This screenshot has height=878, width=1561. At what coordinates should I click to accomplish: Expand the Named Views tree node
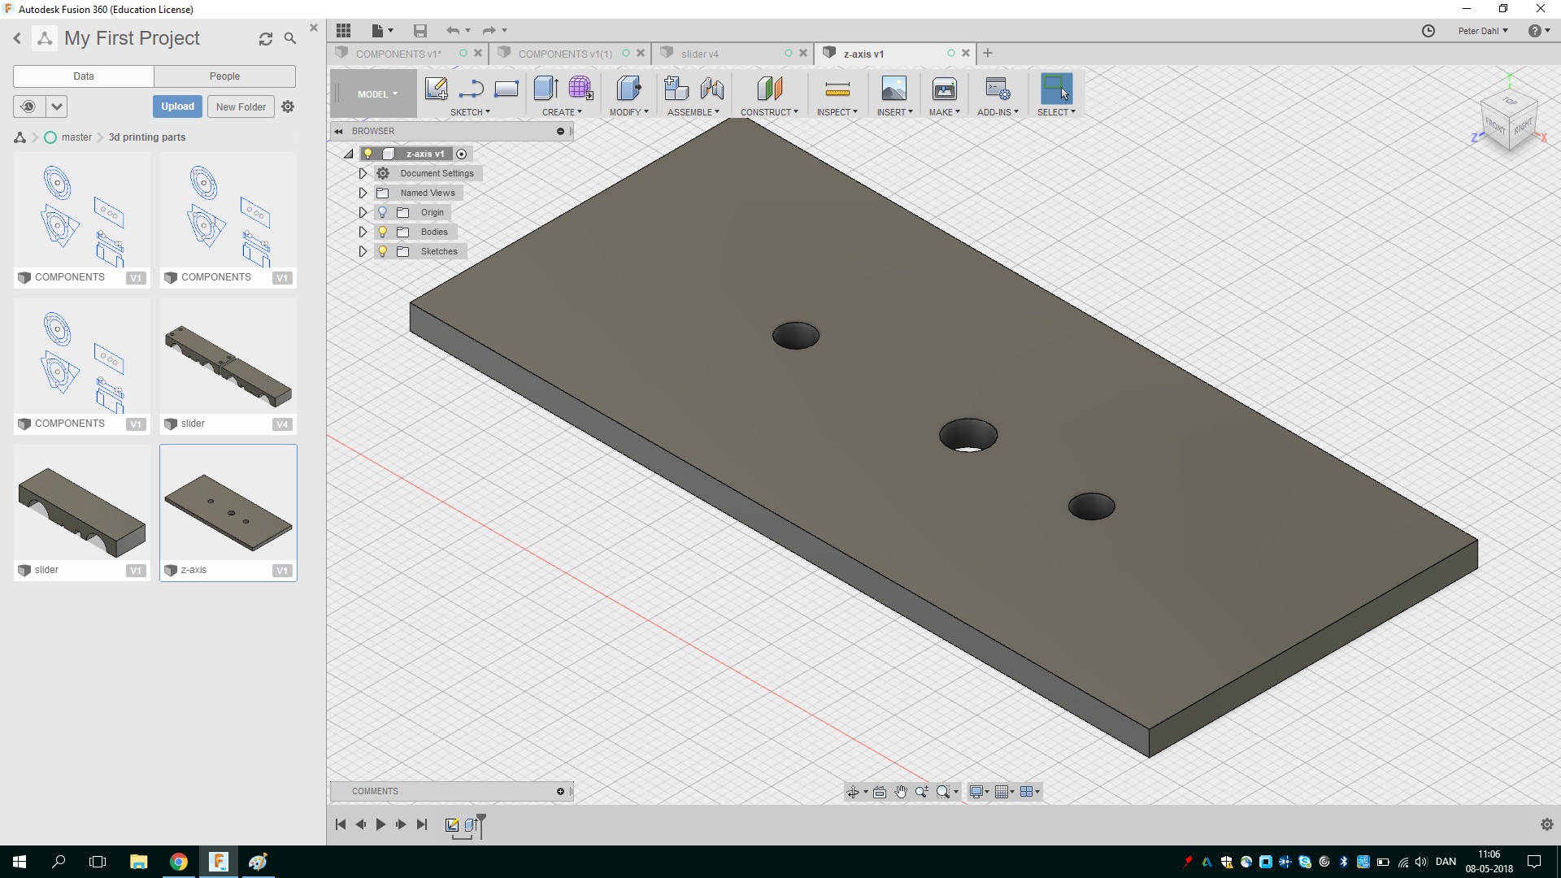(x=363, y=193)
